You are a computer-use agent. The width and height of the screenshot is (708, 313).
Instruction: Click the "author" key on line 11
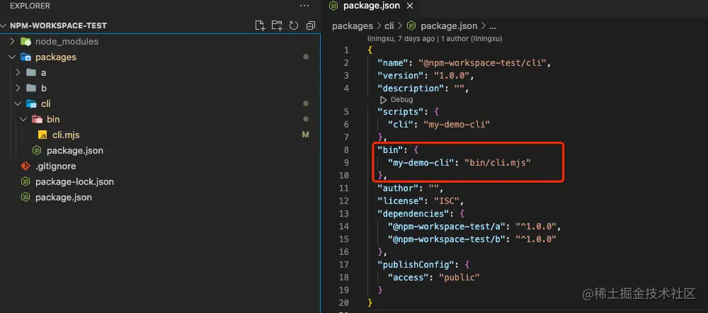point(397,188)
